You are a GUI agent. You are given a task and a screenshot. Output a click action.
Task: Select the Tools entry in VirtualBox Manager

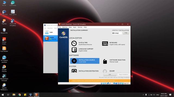tap(51, 32)
